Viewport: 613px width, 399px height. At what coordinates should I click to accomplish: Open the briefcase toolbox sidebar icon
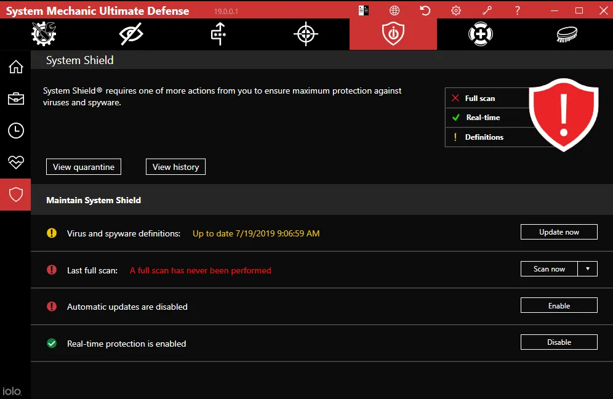tap(15, 99)
